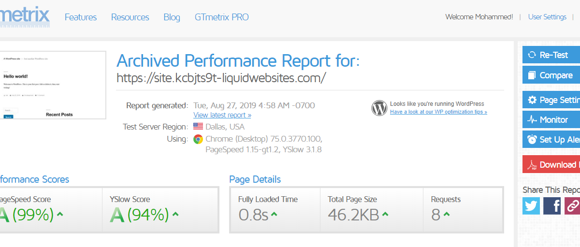The width and height of the screenshot is (580, 247).
Task: Click the WordPress logo icon
Action: (379, 108)
